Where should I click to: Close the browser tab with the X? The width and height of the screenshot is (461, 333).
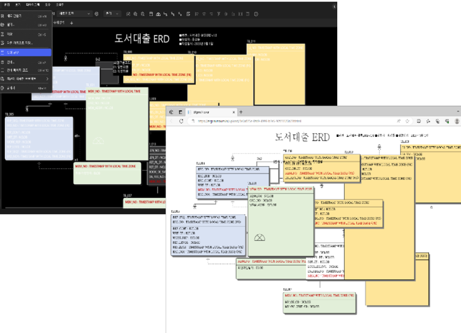[234, 112]
